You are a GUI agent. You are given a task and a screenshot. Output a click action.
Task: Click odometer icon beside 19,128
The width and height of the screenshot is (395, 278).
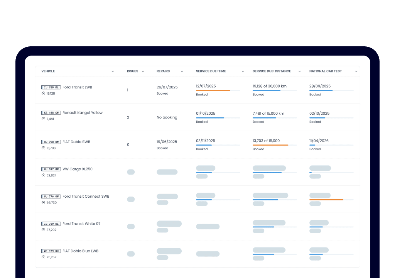click(x=43, y=93)
